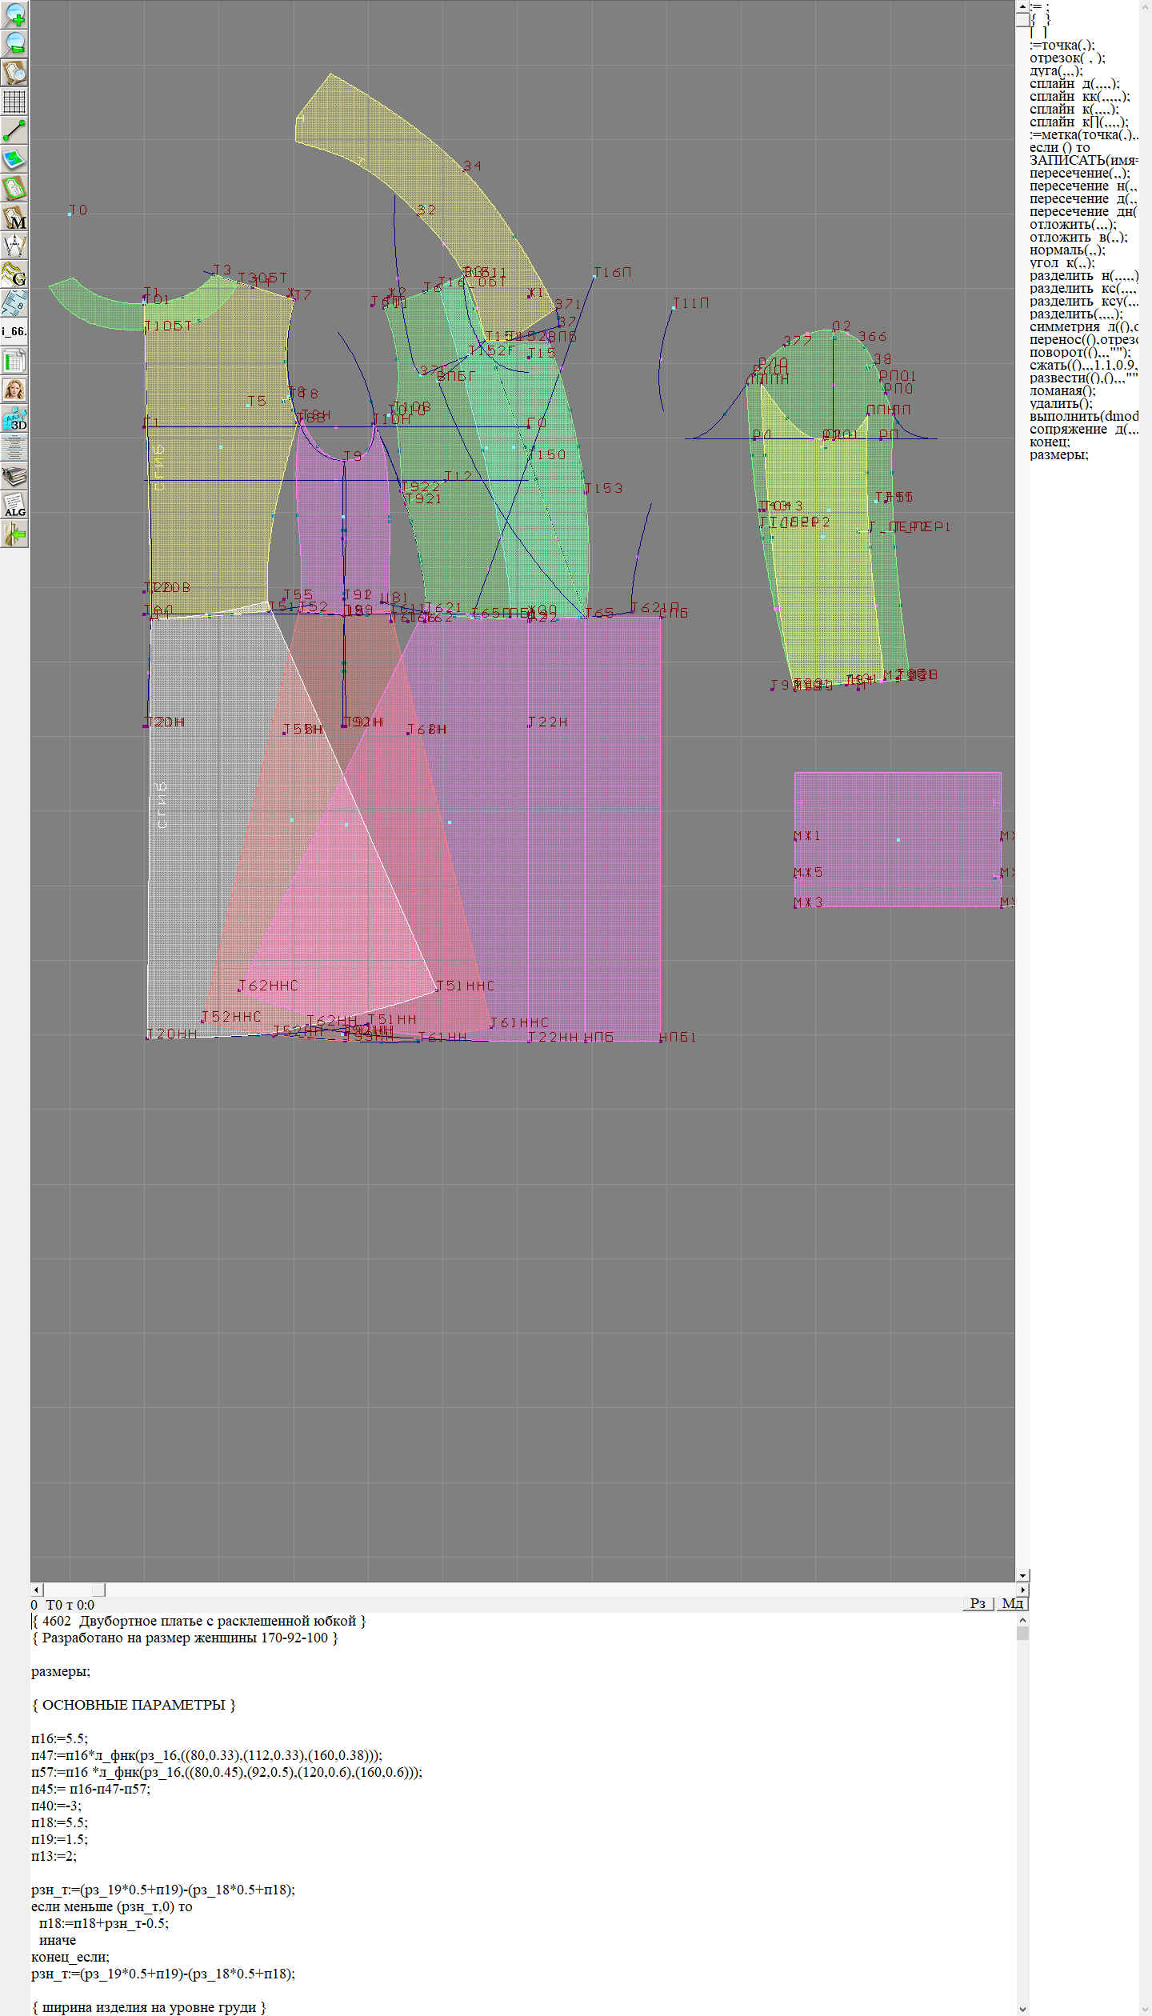Toggle the grid display icon
The height and width of the screenshot is (2016, 1152).
14,102
